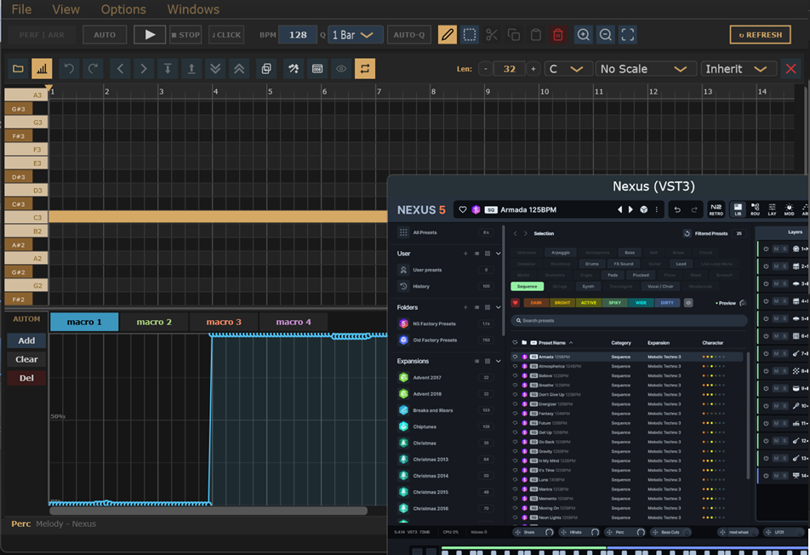Open the quantize 1 Bar dropdown
This screenshot has width=810, height=555.
click(x=355, y=35)
